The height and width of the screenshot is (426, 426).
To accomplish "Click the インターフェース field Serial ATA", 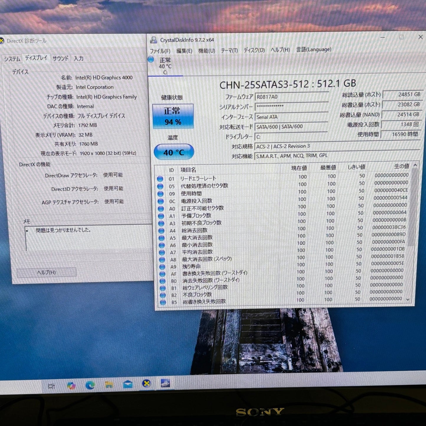I will click(x=291, y=117).
